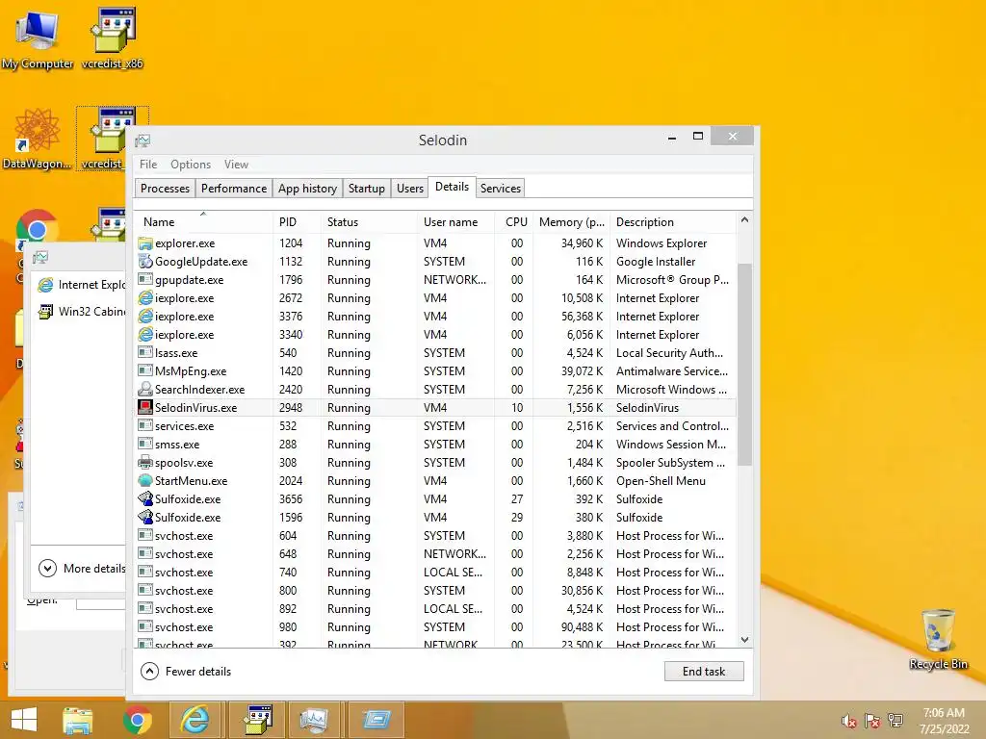This screenshot has width=986, height=739.
Task: Switch to the Startup tab
Action: 367,189
